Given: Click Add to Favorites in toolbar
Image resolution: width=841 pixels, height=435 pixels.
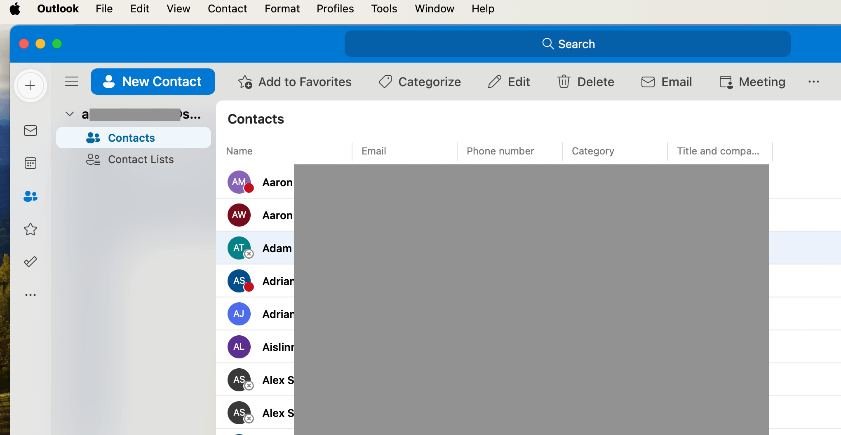Looking at the screenshot, I should (295, 82).
